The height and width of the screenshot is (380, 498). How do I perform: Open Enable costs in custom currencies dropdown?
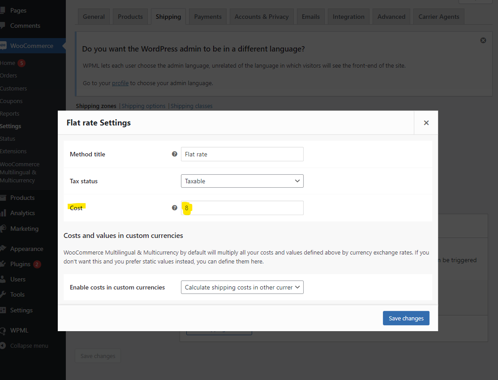pos(242,287)
